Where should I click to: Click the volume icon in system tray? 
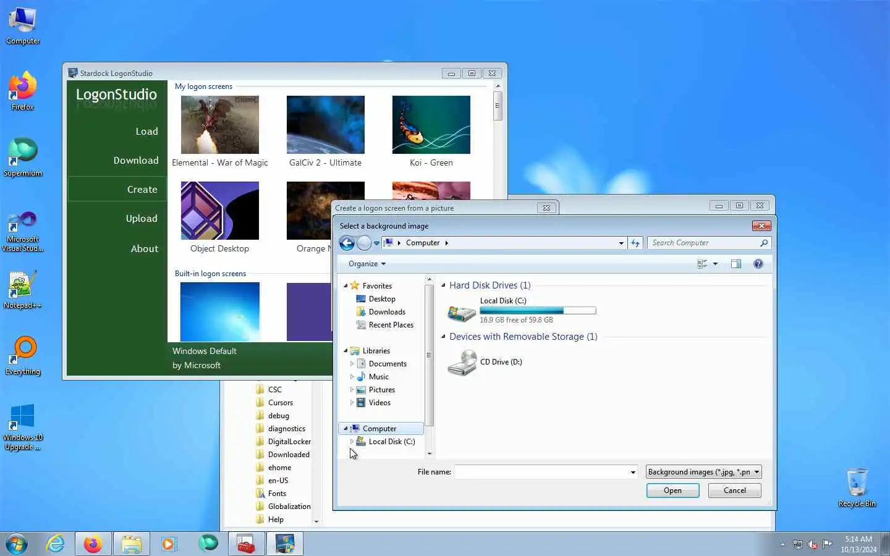click(x=813, y=544)
